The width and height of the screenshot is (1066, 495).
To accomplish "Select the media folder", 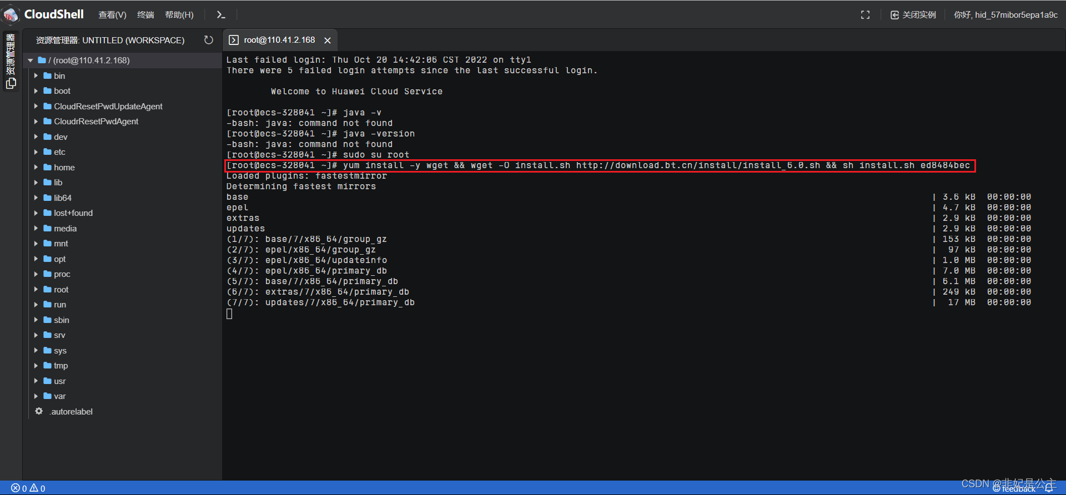I will tap(65, 228).
